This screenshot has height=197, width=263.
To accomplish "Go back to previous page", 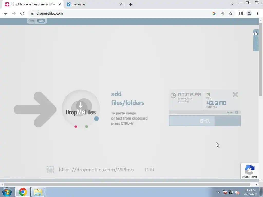I will click(x=6, y=13).
